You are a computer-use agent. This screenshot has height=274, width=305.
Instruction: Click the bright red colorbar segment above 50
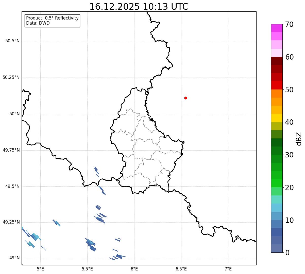point(277,85)
